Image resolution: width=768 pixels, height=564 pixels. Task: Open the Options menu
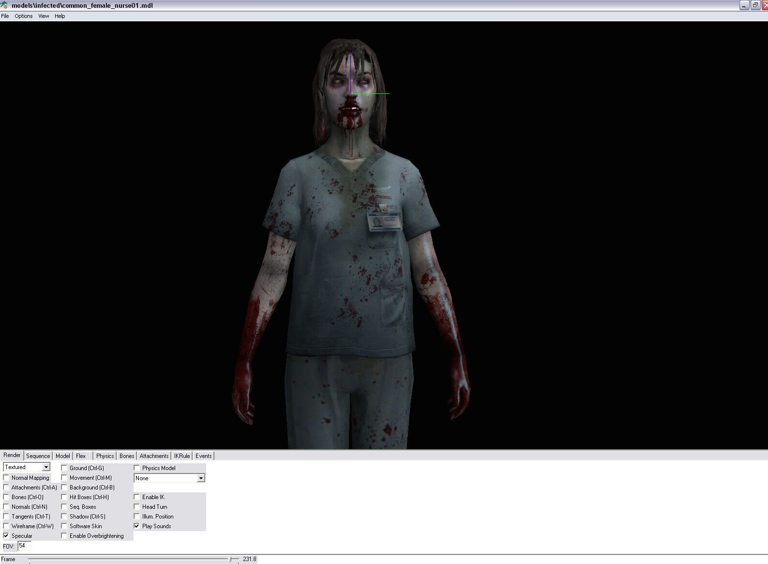tap(23, 16)
